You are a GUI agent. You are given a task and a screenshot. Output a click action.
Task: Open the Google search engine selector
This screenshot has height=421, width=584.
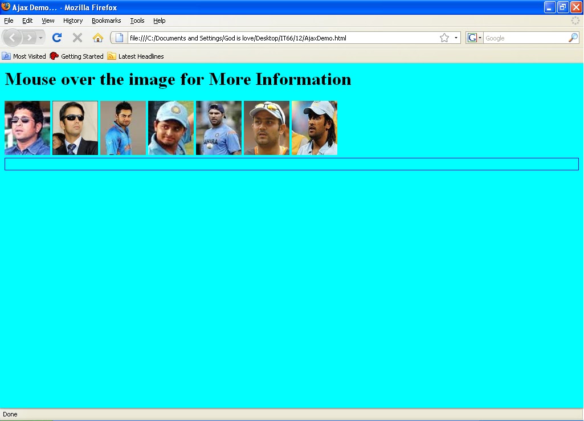point(475,38)
